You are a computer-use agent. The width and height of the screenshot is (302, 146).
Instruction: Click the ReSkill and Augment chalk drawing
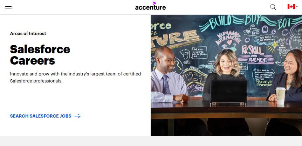[x=255, y=55]
